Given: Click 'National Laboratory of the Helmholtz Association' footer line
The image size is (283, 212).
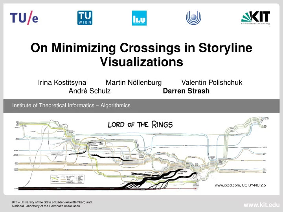Looking at the screenshot, I should point(46,206).
